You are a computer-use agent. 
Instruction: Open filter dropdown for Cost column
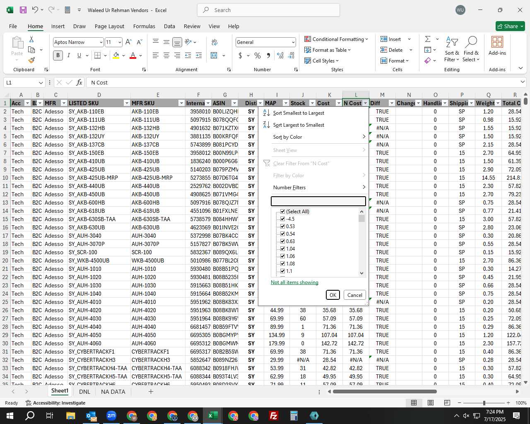pyautogui.click(x=339, y=103)
